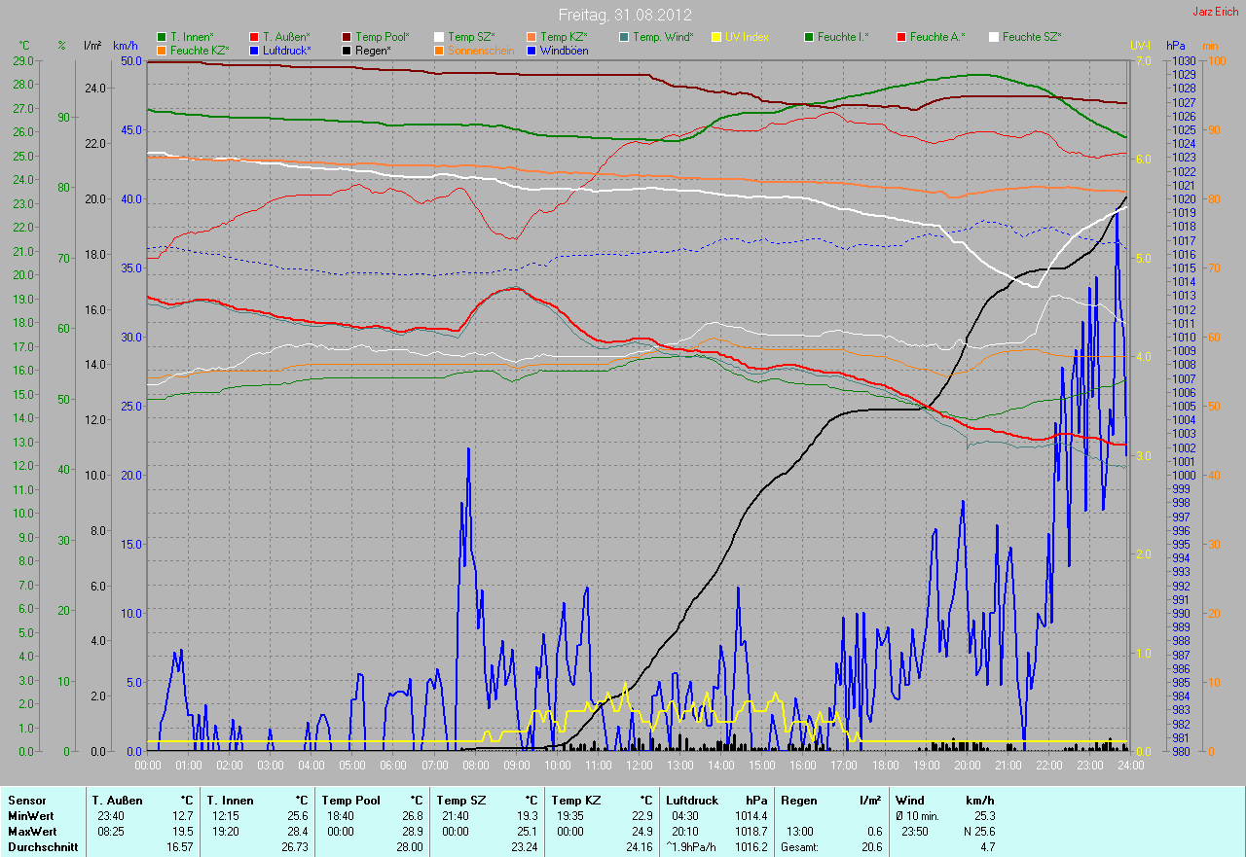Click the 'MaxWert' row label
1246x857 pixels.
(31, 832)
